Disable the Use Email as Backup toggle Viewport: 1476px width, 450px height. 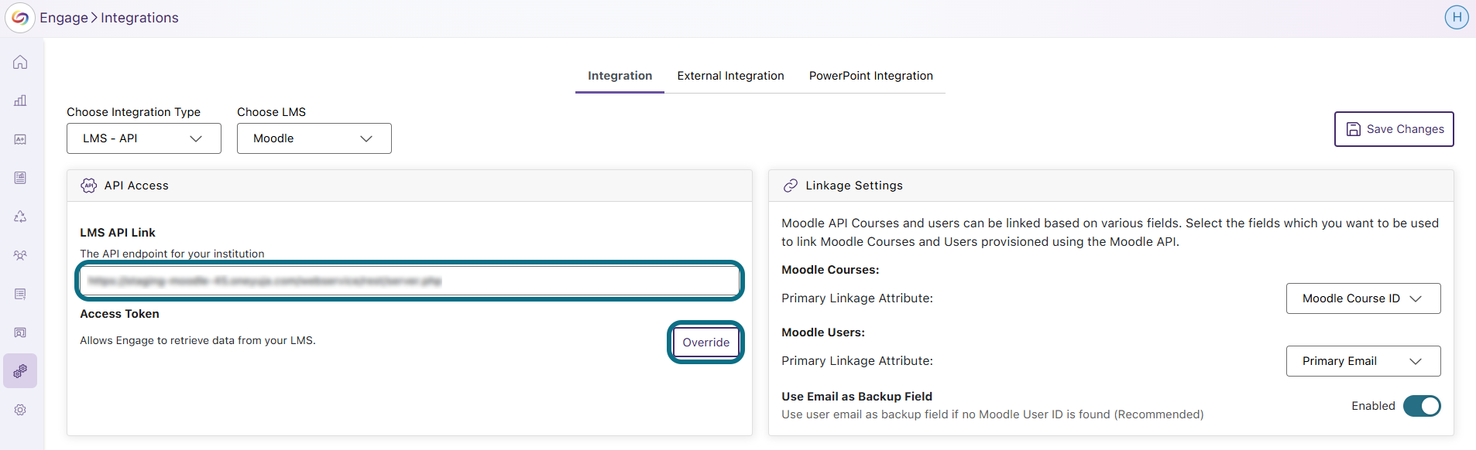point(1422,406)
